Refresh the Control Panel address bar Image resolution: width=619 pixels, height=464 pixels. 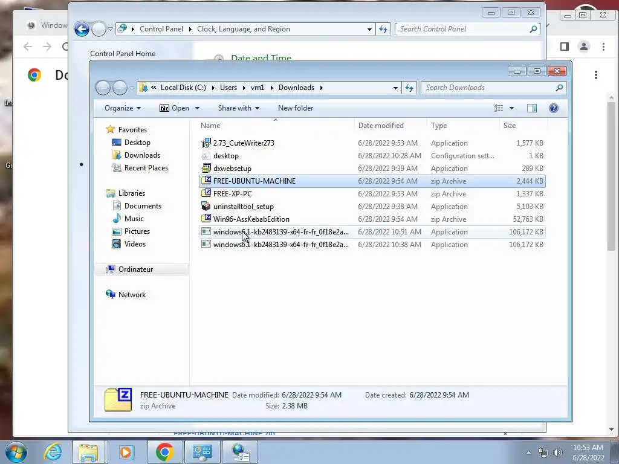pos(383,29)
